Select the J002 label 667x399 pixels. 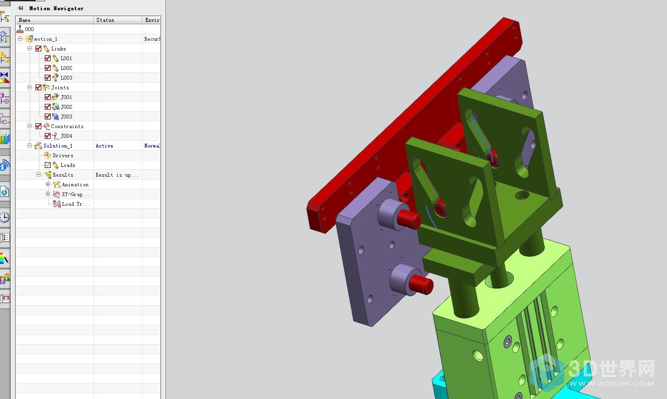(67, 107)
